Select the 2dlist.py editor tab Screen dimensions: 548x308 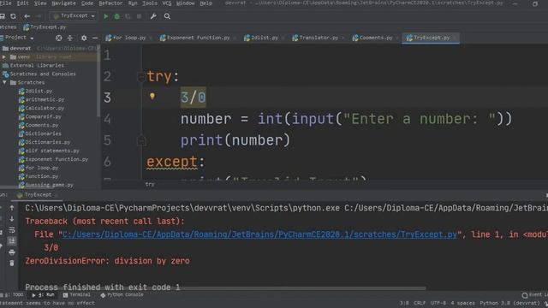[x=264, y=38]
